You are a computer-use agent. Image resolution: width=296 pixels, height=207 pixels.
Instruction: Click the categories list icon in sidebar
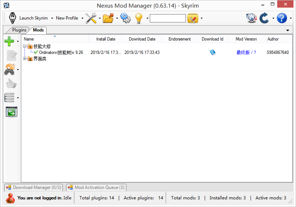pyautogui.click(x=9, y=97)
